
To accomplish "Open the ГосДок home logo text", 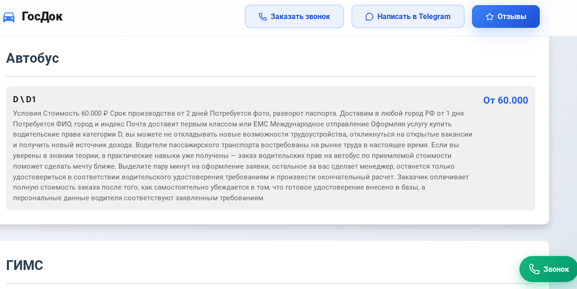I will click(42, 16).
